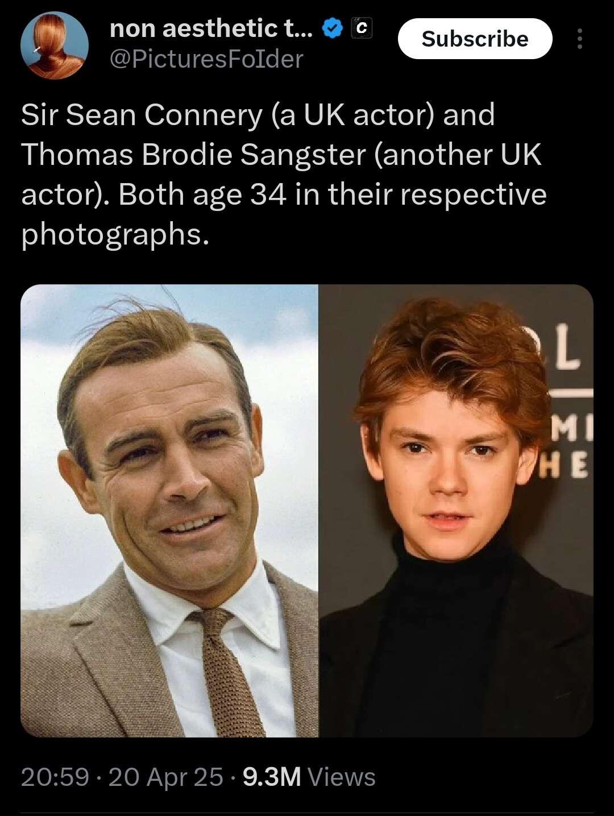Click the 'Views' label beside 9.3M
The image size is (614, 816).
(341, 777)
